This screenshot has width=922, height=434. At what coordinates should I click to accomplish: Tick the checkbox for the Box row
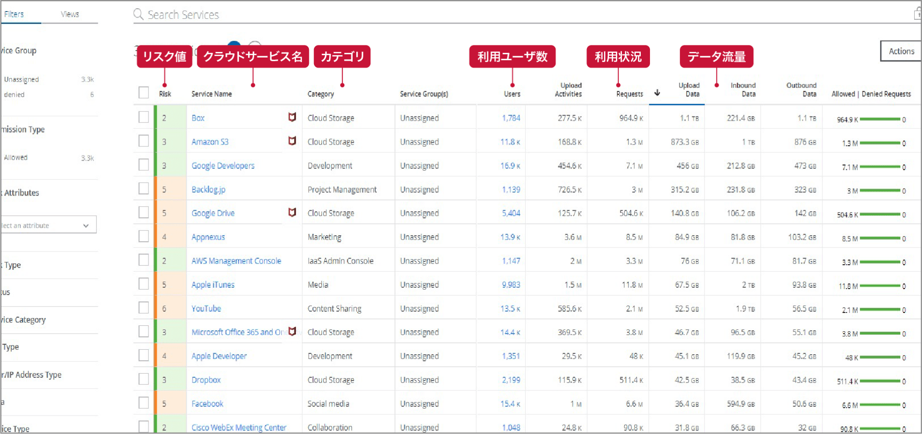144,117
